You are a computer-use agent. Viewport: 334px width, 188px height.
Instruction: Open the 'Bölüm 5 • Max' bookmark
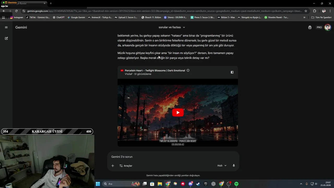[x=226, y=17]
